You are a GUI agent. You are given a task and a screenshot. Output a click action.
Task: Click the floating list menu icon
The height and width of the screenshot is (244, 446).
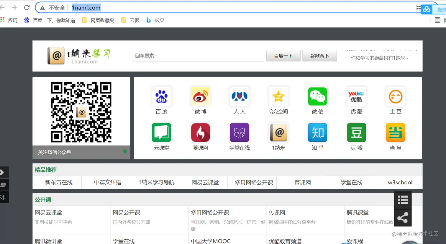coord(403,200)
